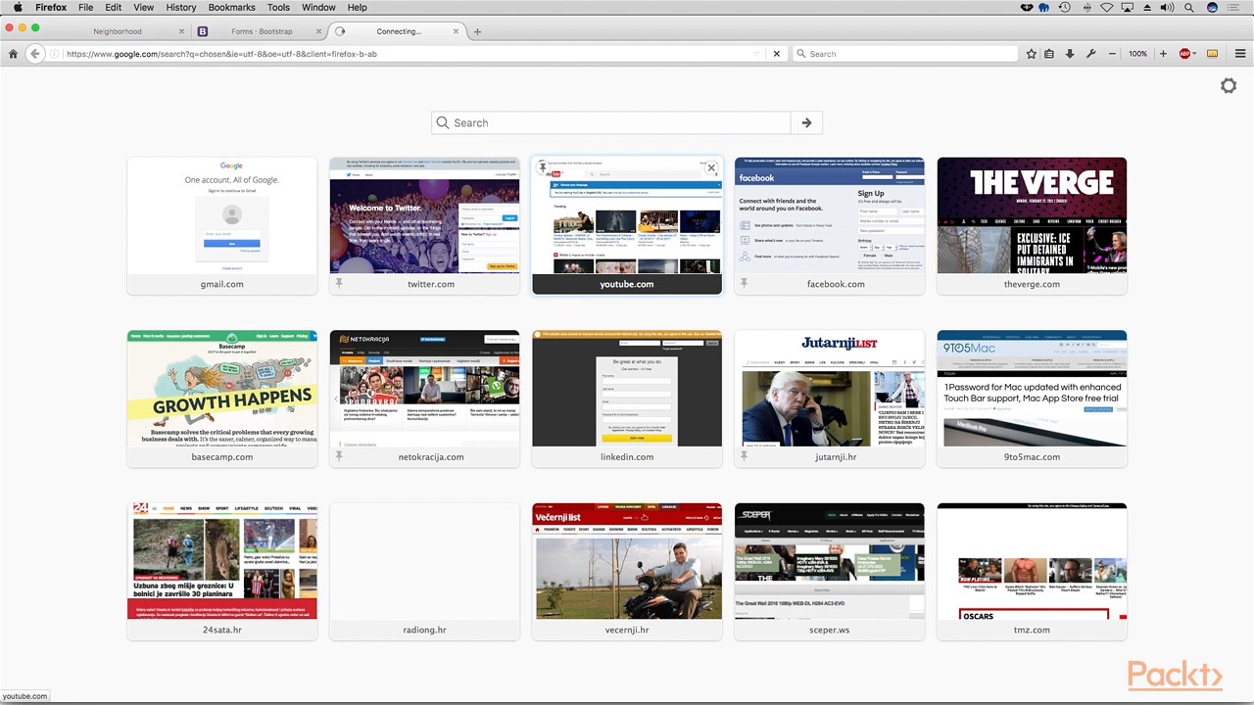Switch to the Forms · Bootstrap tab
Viewport: 1254px width, 705px height.
(257, 31)
